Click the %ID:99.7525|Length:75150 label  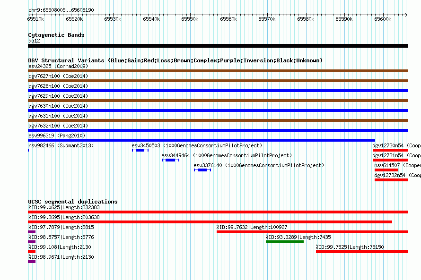point(350,247)
